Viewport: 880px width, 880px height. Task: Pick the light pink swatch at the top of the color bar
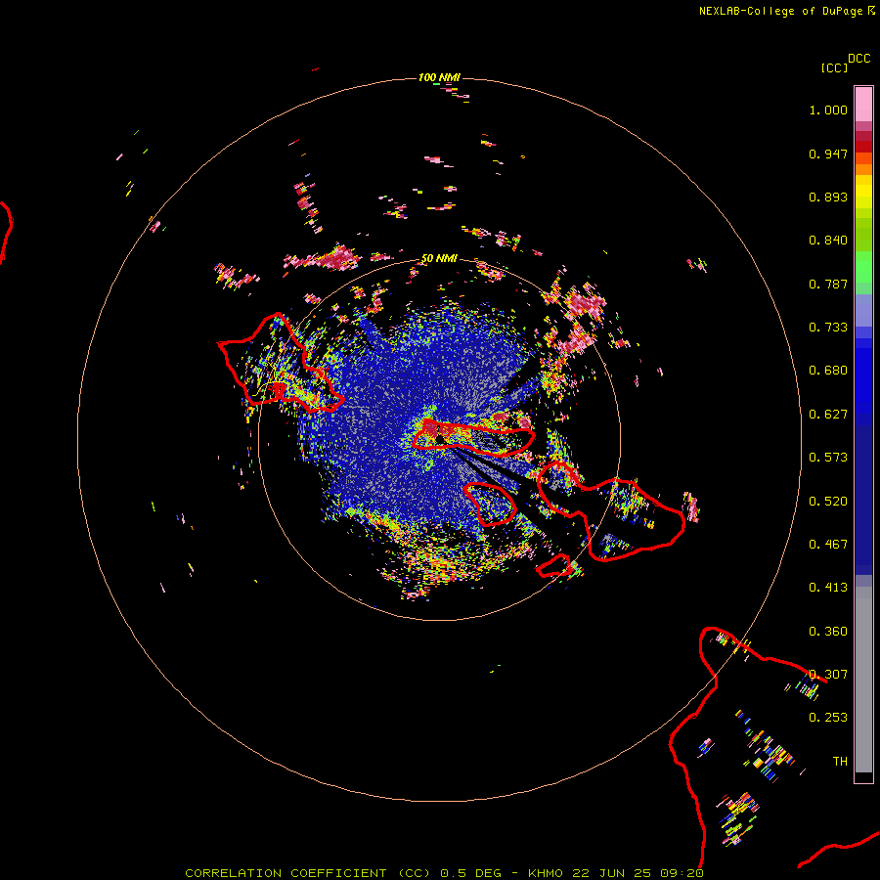[863, 104]
